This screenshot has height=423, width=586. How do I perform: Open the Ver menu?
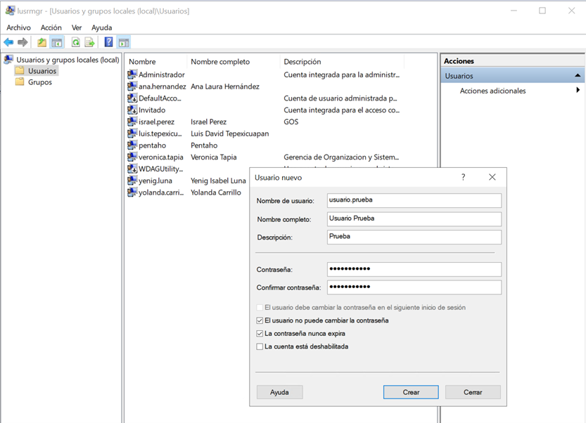(x=77, y=27)
